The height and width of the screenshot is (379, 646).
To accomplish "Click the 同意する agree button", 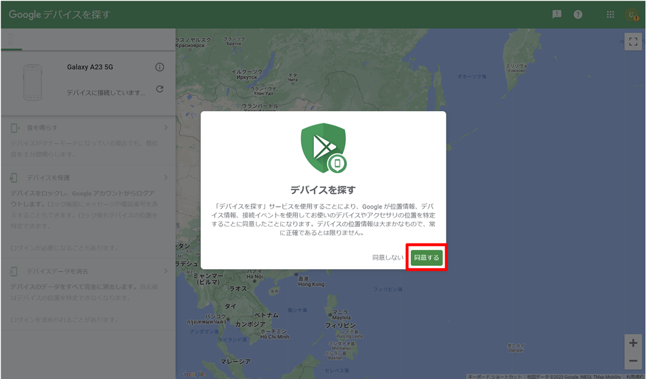I will [426, 258].
